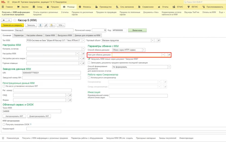Open the Закупки section cart icon

coord(18,7)
